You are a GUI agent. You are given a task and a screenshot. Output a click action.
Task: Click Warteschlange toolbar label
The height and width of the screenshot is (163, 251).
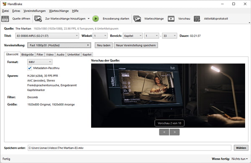[x=154, y=19]
